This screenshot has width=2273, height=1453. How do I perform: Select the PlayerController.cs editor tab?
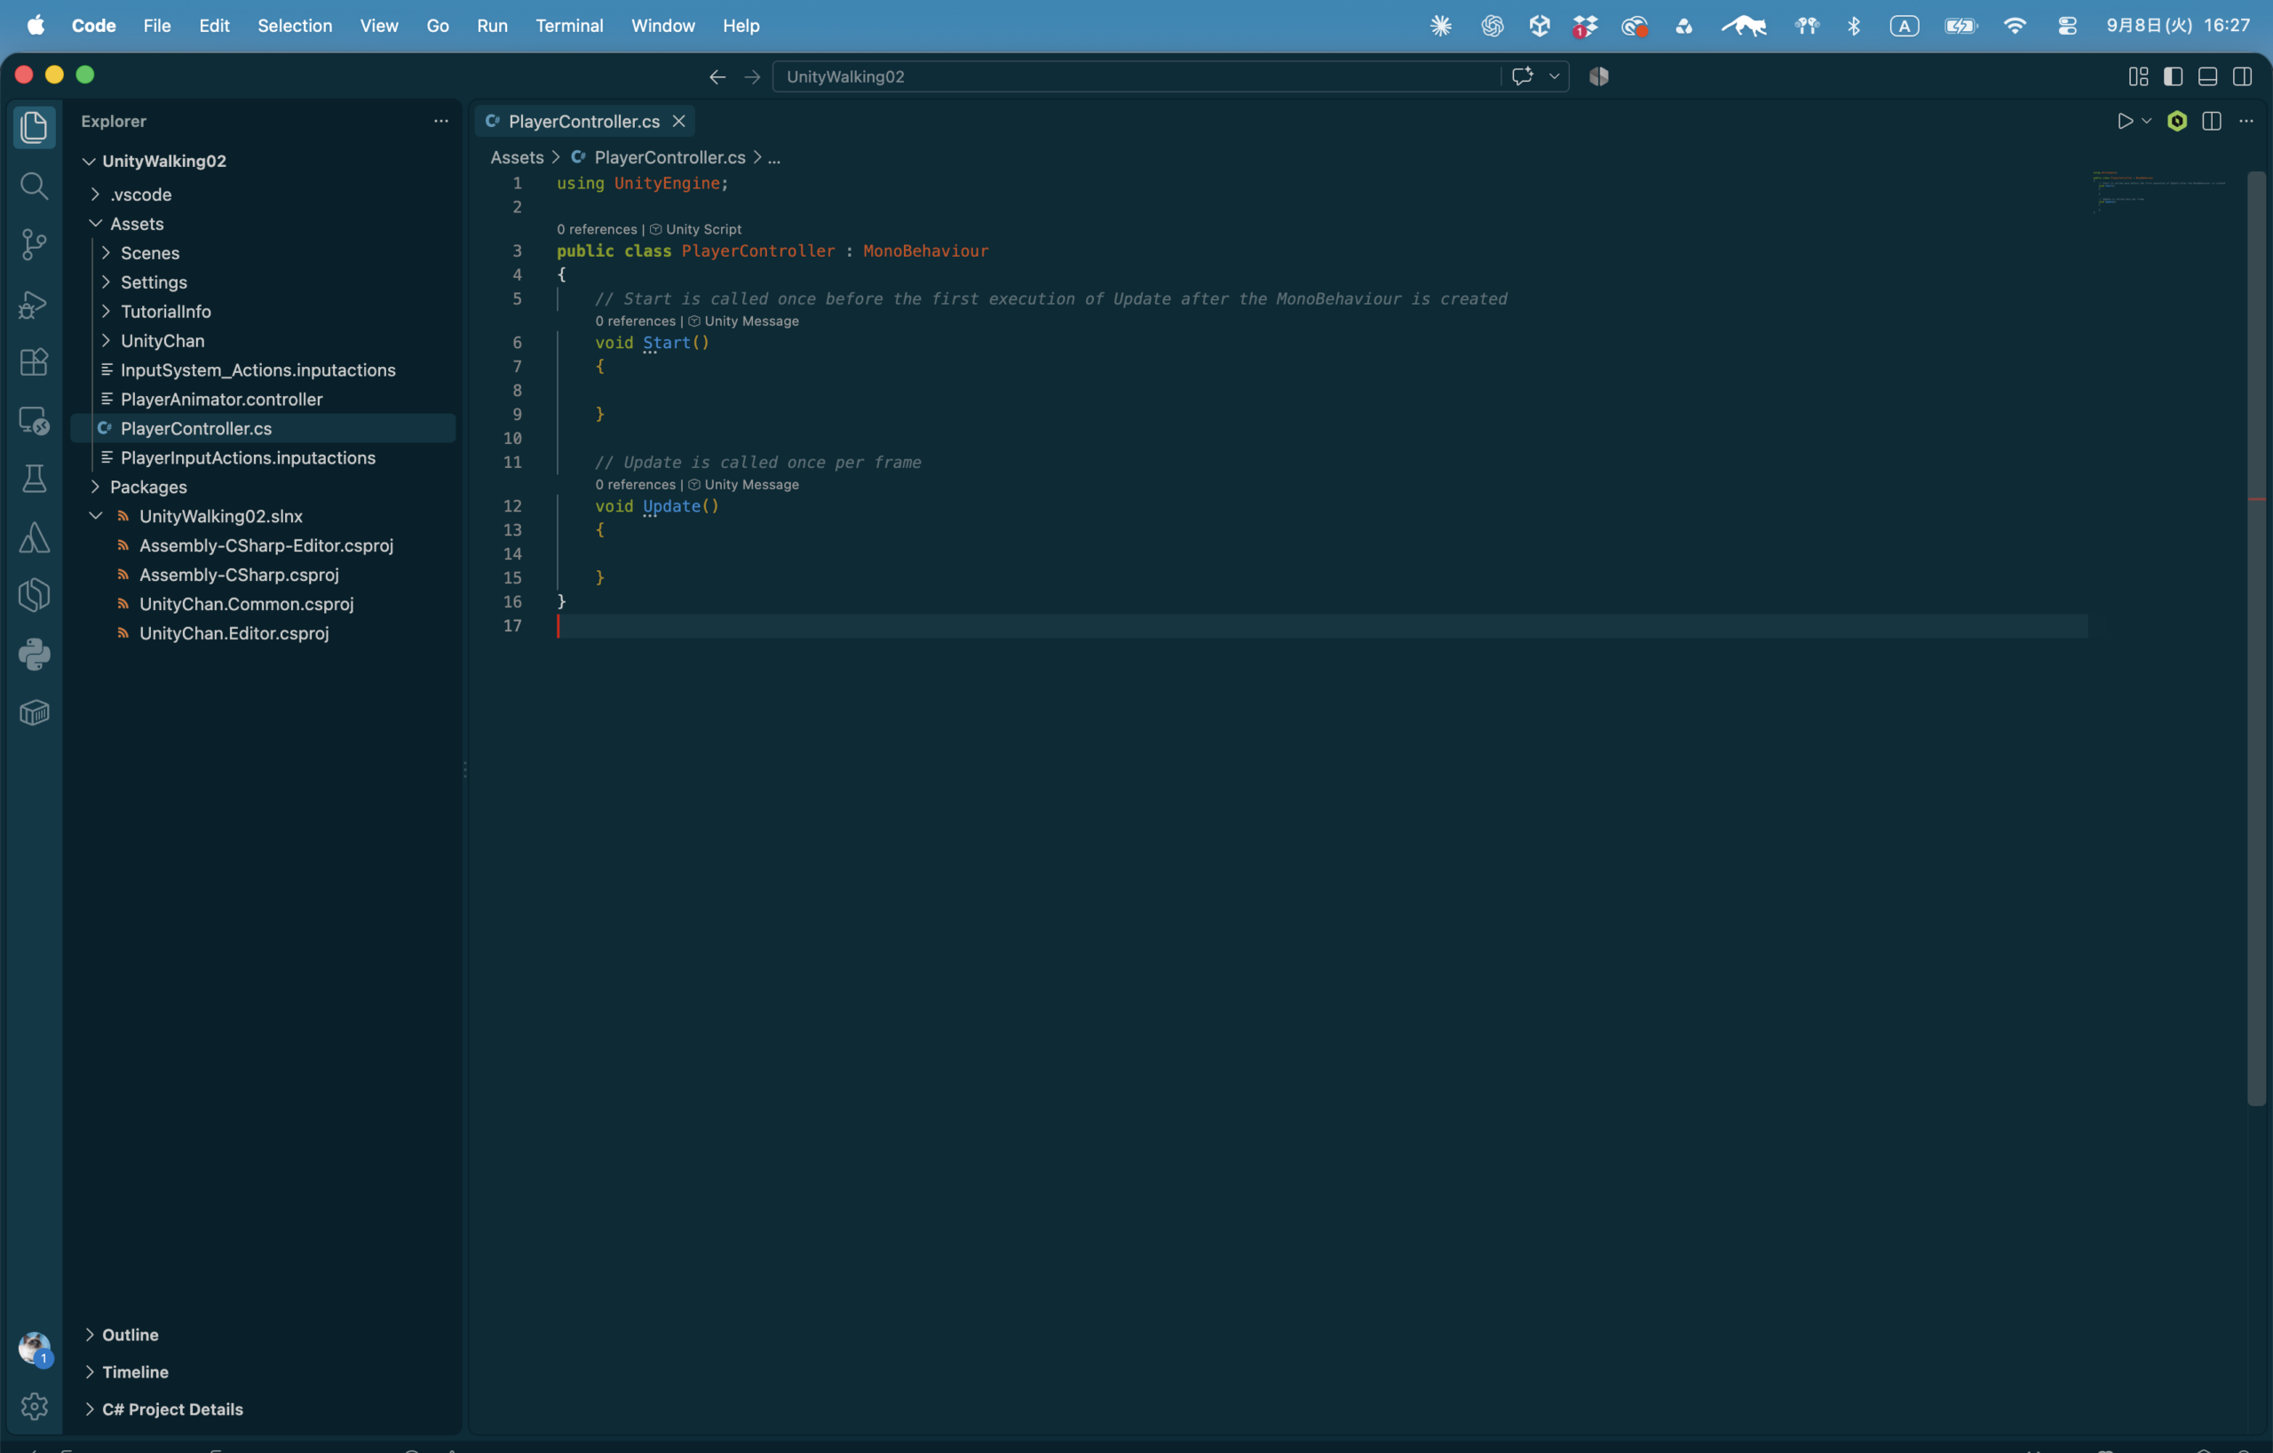coord(584,121)
